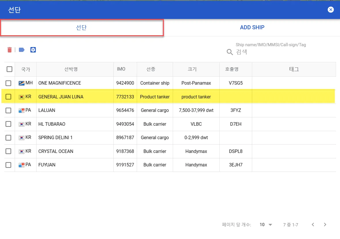This screenshot has width=340, height=239.
Task: Check the box for GENERAL JUAN LUNA
Action: point(9,97)
